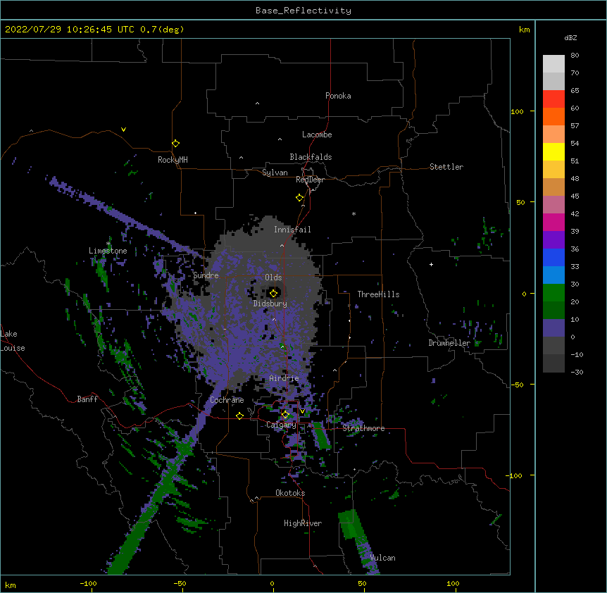Click the Banff label
Viewport: 607px width, 593px height.
click(x=87, y=399)
